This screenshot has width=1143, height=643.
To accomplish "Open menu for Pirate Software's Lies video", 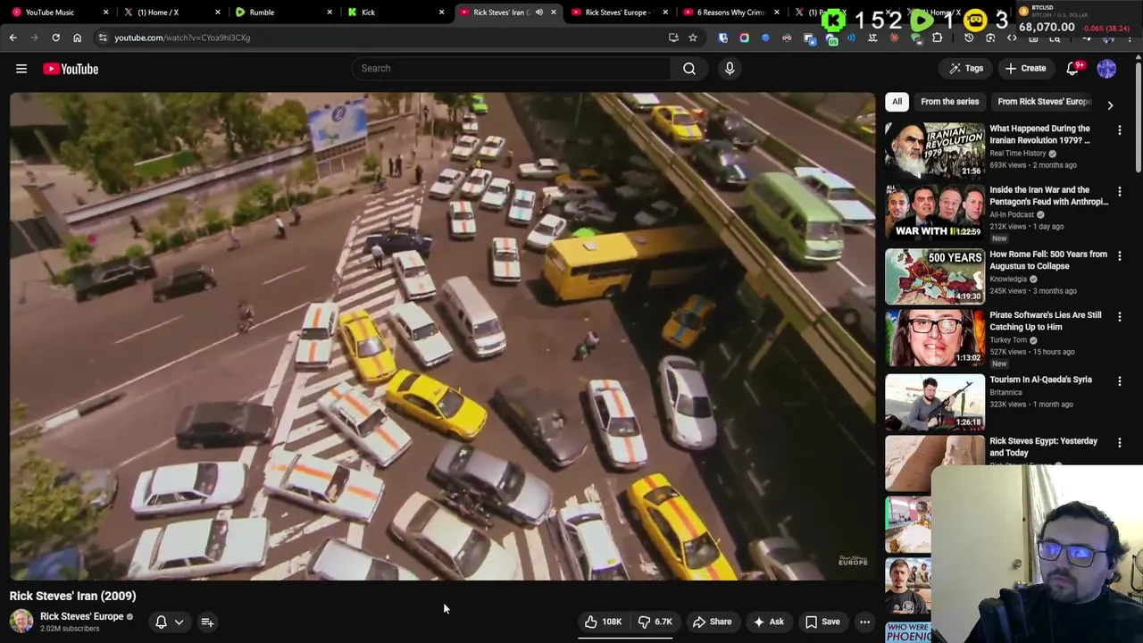I will [x=1119, y=317].
